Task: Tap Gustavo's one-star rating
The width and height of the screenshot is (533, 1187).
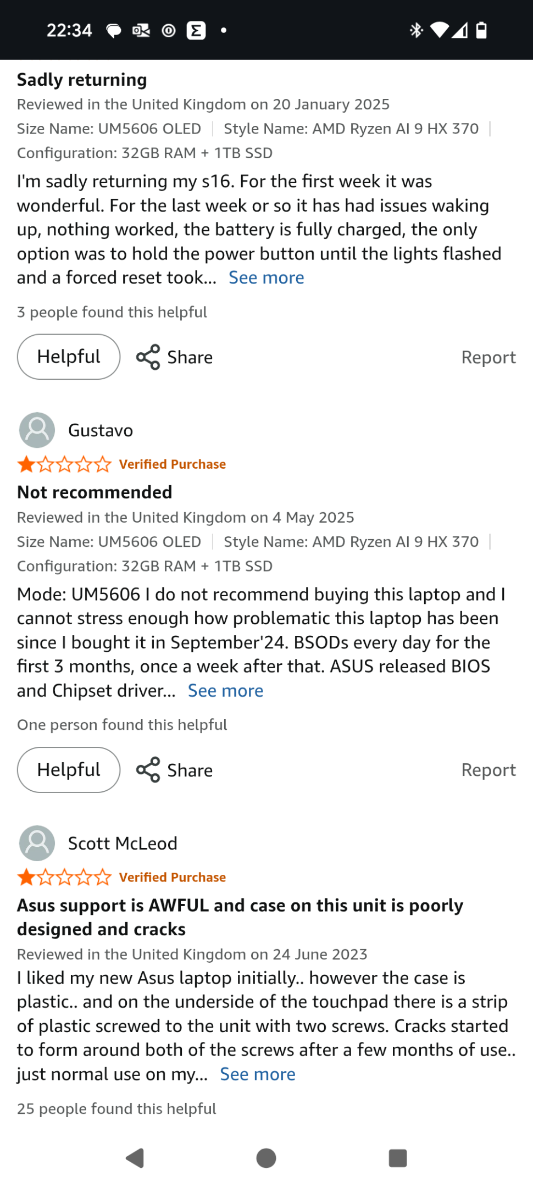Action: coord(64,465)
